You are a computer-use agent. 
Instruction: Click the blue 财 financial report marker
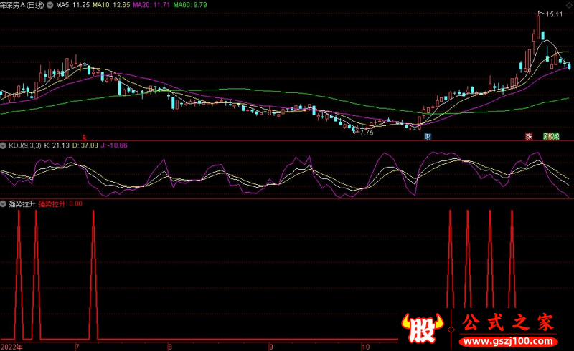click(428, 136)
